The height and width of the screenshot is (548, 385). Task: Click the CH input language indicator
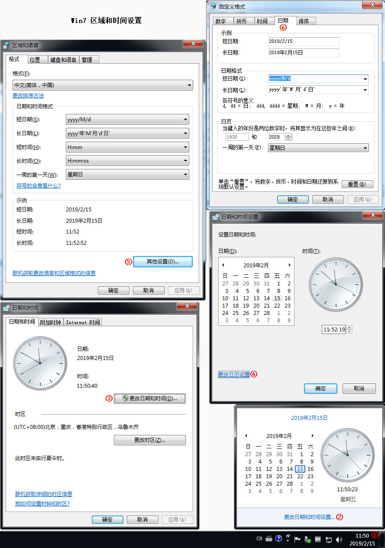click(x=259, y=539)
